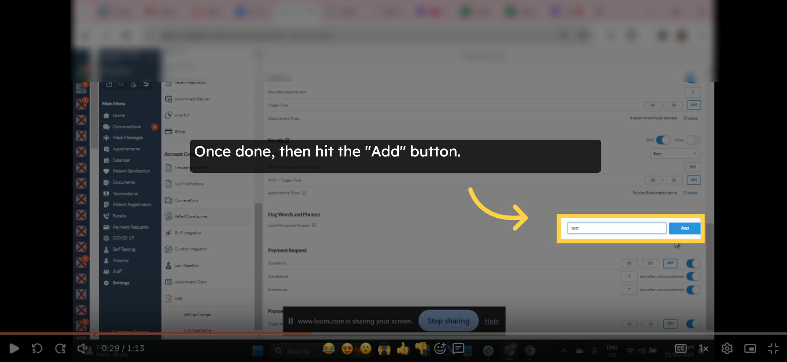Click the Stop sharing button

pyautogui.click(x=448, y=321)
